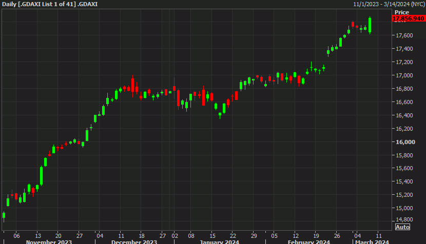The image size is (426, 244).
Task: Click date tick 20 under November
Action: click(58, 236)
